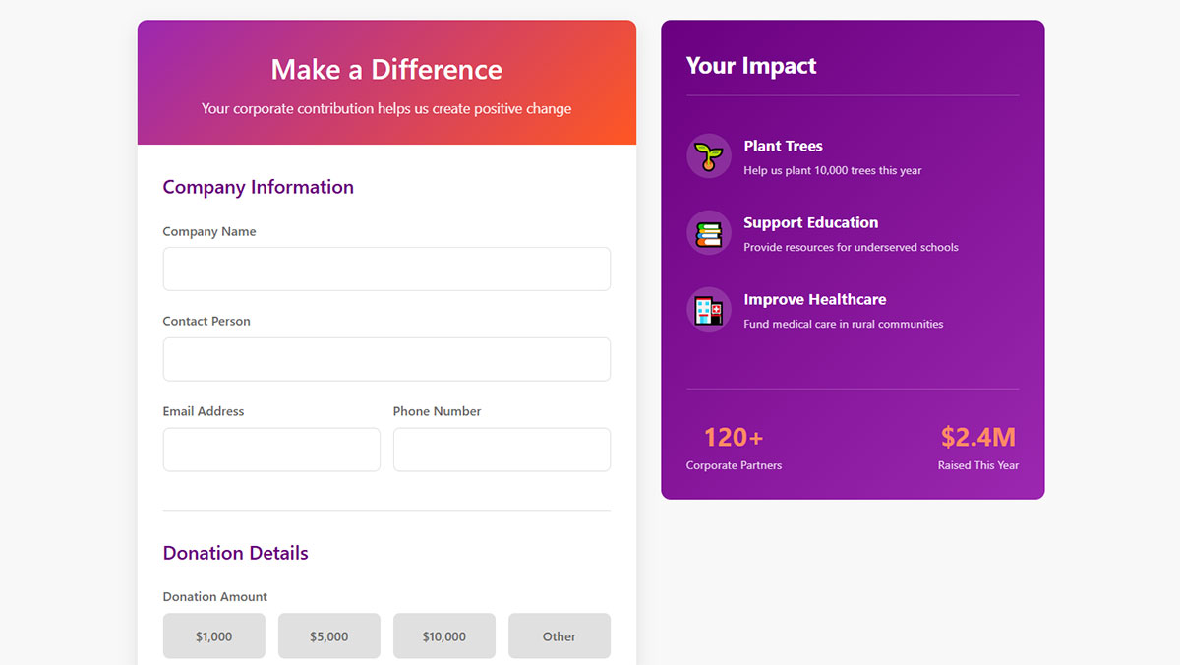Click the Company Information section heading
Viewport: 1180px width, 665px height.
point(258,187)
